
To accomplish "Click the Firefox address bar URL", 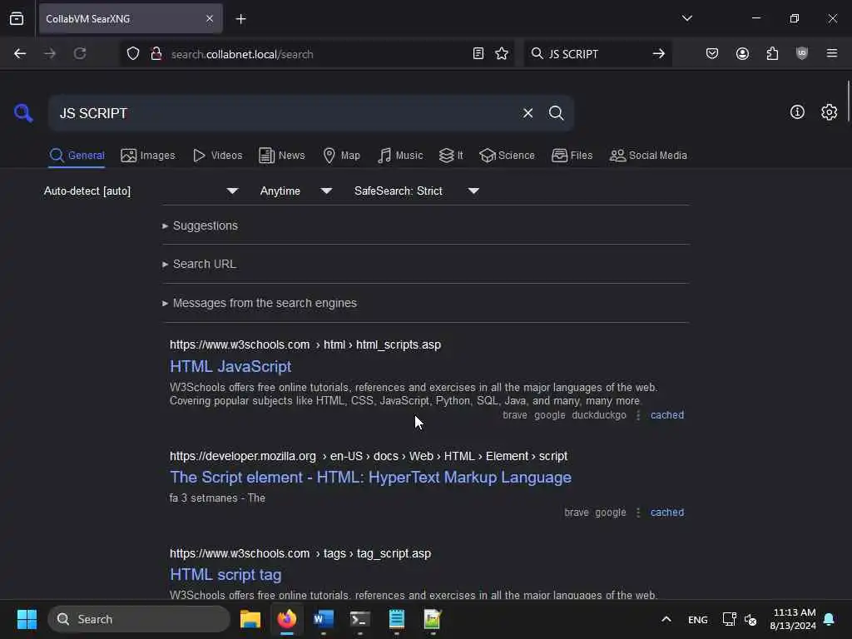I will click(x=318, y=54).
